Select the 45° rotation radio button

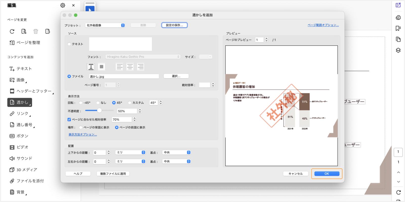(x=114, y=103)
